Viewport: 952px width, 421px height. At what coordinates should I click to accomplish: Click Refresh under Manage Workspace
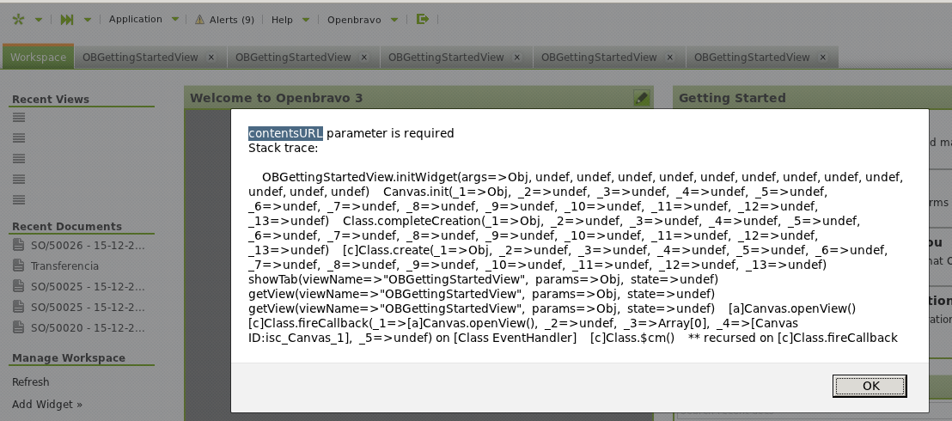30,382
